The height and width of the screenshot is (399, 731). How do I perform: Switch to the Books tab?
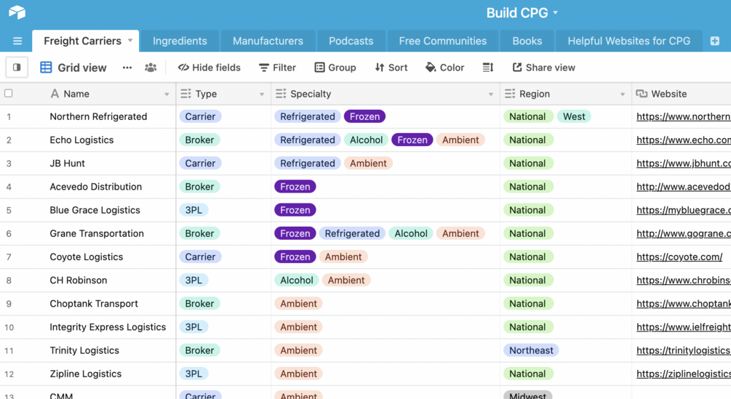pyautogui.click(x=527, y=41)
